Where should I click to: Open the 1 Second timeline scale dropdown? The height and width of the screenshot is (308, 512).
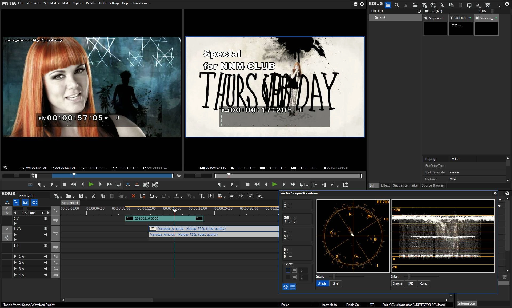42,213
